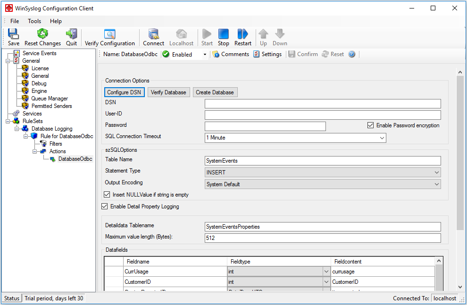Open Comments for DatabaseOdbc
Screen dimensions: 467x305
pos(231,54)
